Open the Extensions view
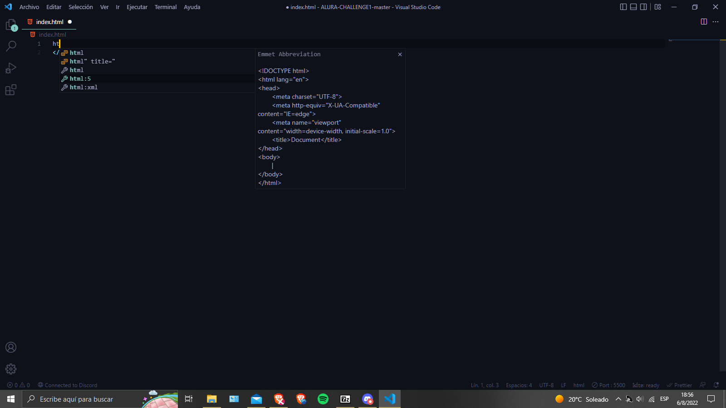Image resolution: width=726 pixels, height=408 pixels. tap(11, 90)
